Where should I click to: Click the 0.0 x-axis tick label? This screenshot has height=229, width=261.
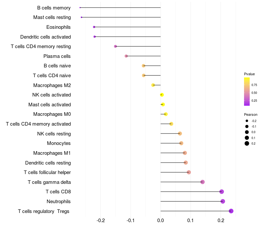click(x=161, y=220)
